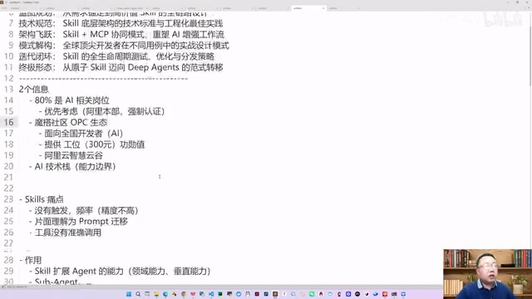The width and height of the screenshot is (532, 299).
Task: Click the dashed separator text on line 12
Action: 103,79
